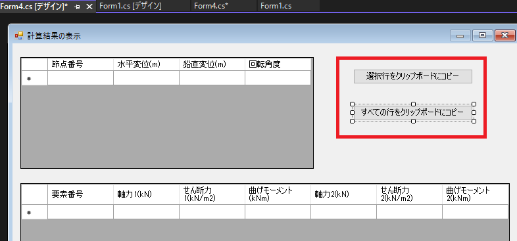Click the 節点番号 column header
Viewport: 517px width, 241px height.
pyautogui.click(x=80, y=64)
